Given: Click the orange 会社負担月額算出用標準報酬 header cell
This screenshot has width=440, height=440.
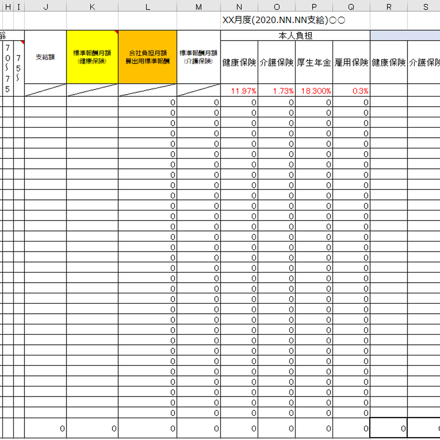Looking at the screenshot, I should (148, 57).
